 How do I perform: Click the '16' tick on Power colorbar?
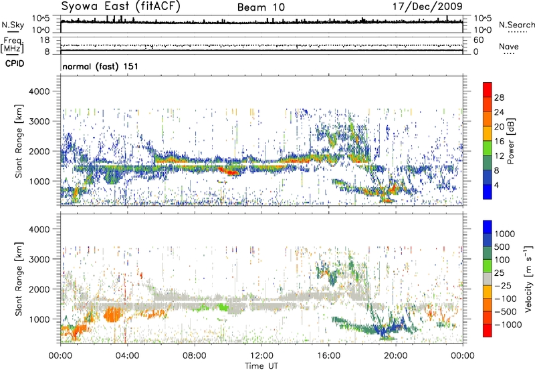point(499,142)
